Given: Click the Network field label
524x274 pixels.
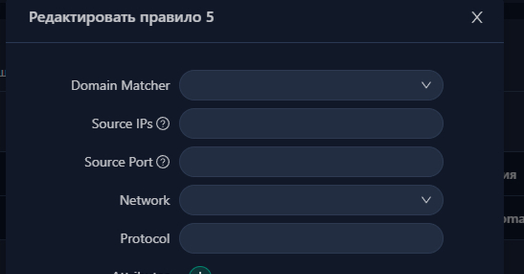Looking at the screenshot, I should (145, 200).
